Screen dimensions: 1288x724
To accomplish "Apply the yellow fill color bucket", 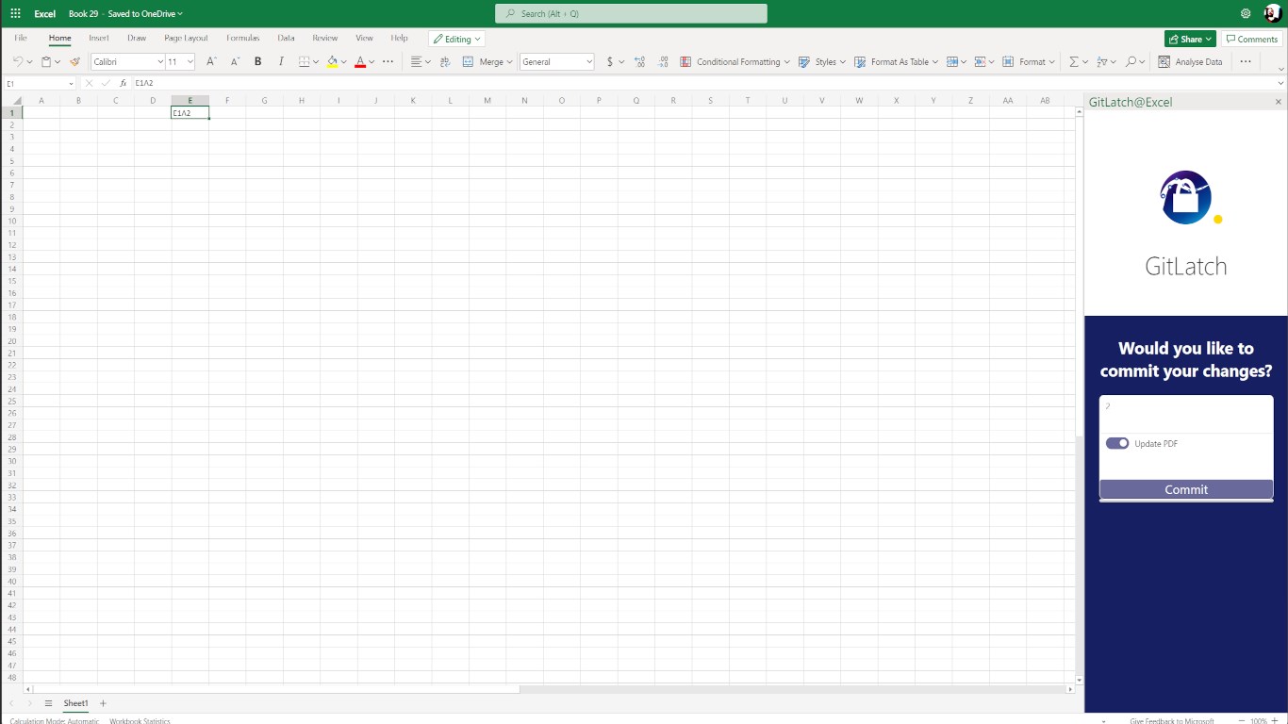I will (x=332, y=61).
